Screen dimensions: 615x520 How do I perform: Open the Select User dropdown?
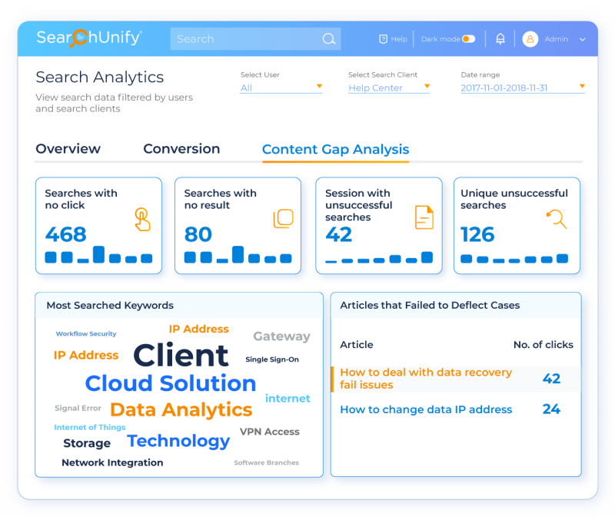(x=281, y=88)
